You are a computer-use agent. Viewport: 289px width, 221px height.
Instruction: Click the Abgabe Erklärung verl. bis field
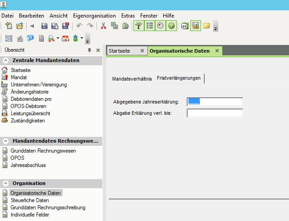[215, 113]
